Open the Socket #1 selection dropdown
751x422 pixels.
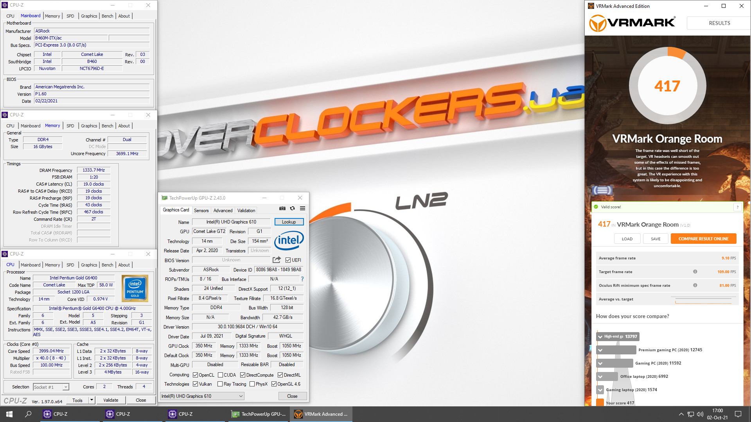pyautogui.click(x=51, y=387)
